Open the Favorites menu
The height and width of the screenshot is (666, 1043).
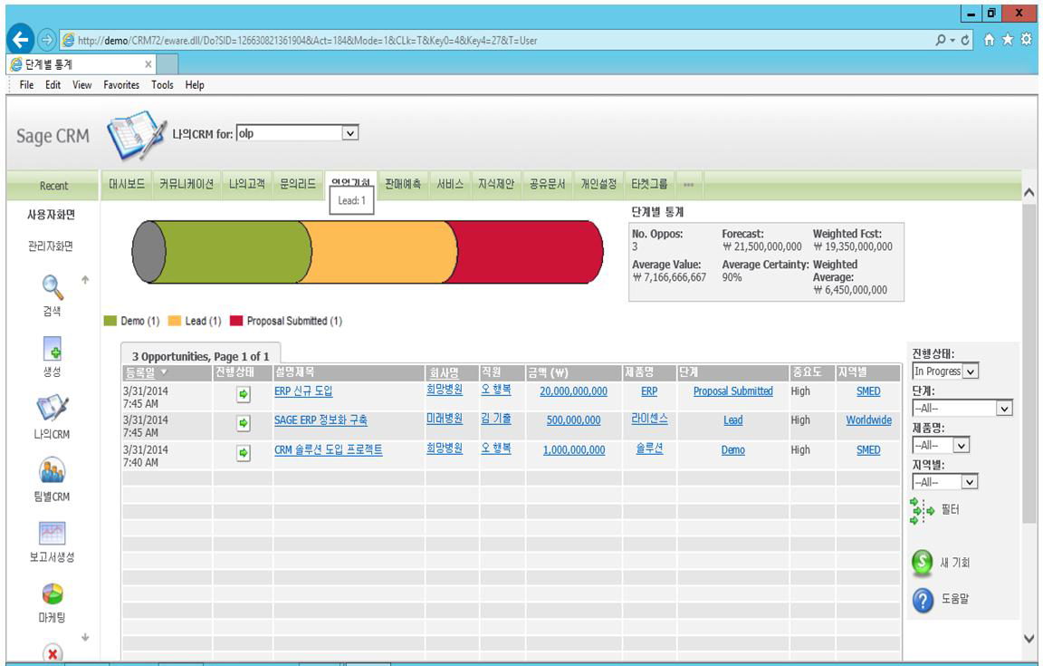tap(121, 84)
